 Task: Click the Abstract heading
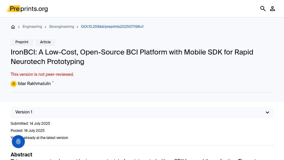tap(21, 155)
